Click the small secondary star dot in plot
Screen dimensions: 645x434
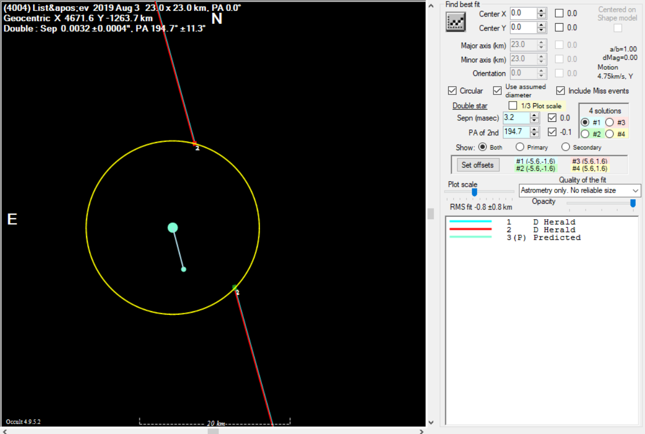click(184, 269)
